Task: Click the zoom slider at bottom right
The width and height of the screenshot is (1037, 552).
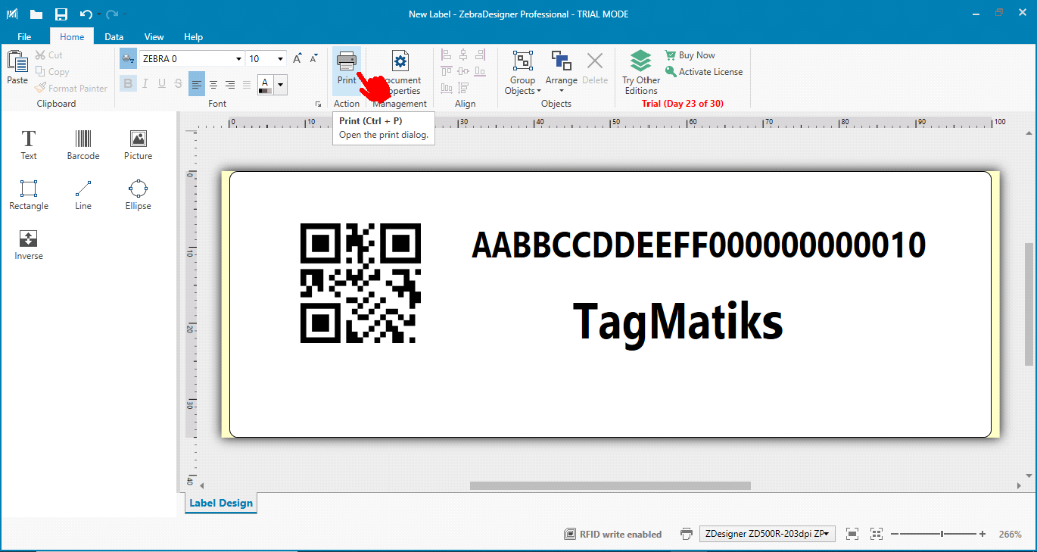Action: [942, 534]
